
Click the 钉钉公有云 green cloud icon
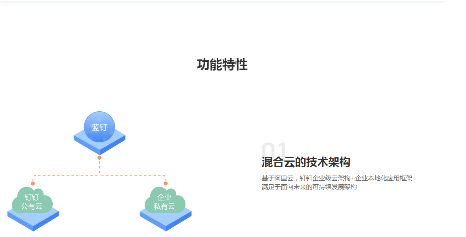click(32, 199)
